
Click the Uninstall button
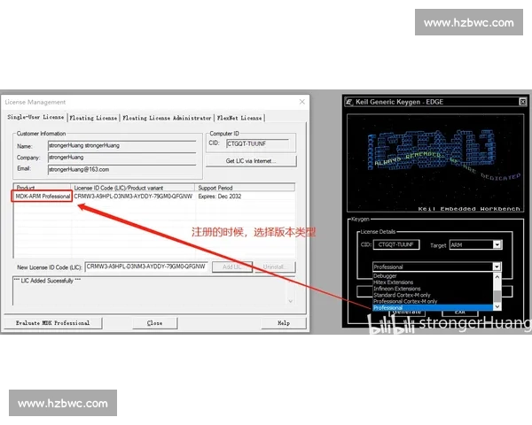click(275, 267)
